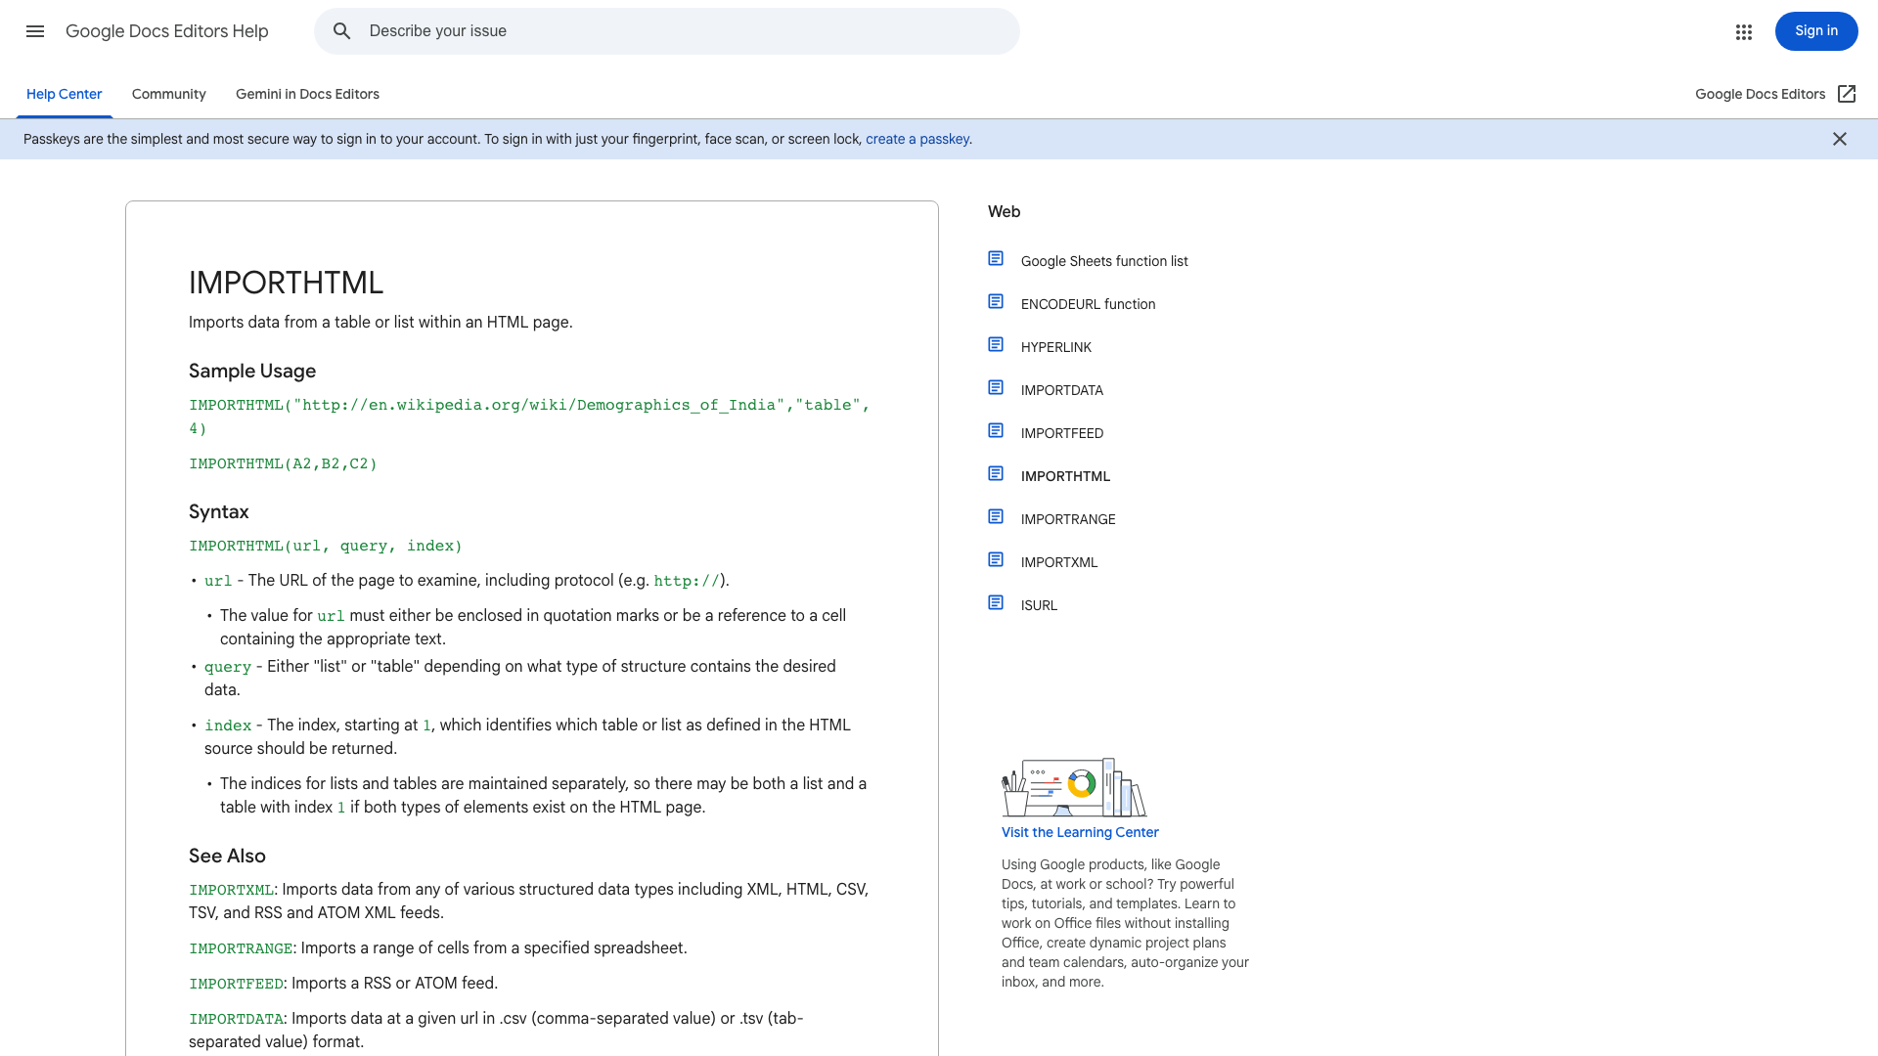This screenshot has height=1056, width=1878.
Task: Click the Wikipedia Demographics_of_India sample formula
Action: coord(529,417)
